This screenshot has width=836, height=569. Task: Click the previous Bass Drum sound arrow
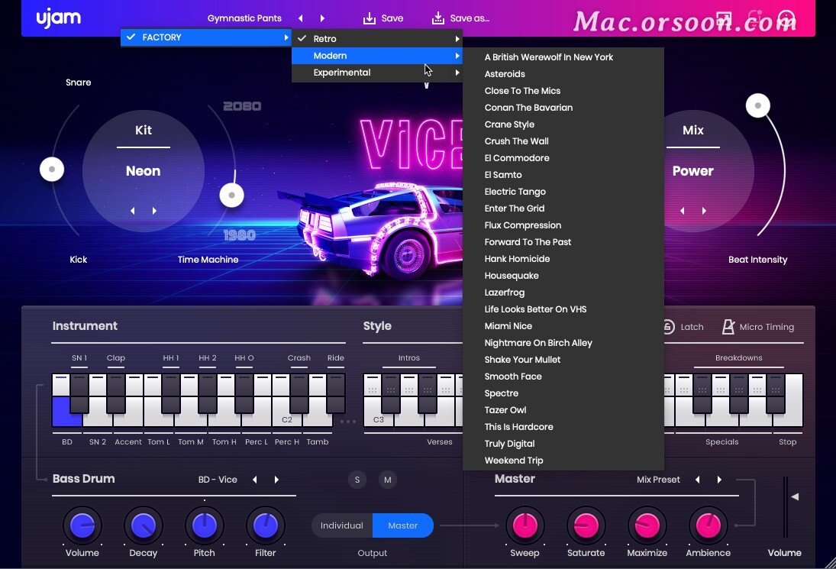click(x=255, y=480)
